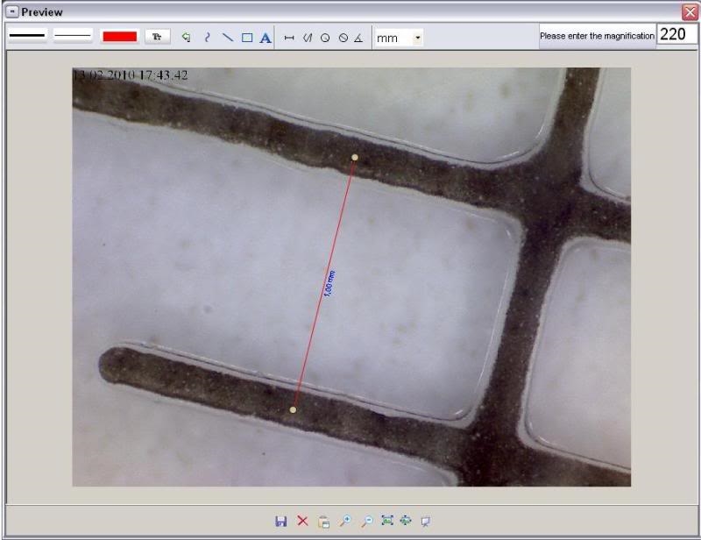Zoom in with the magnifier plus icon

click(345, 521)
